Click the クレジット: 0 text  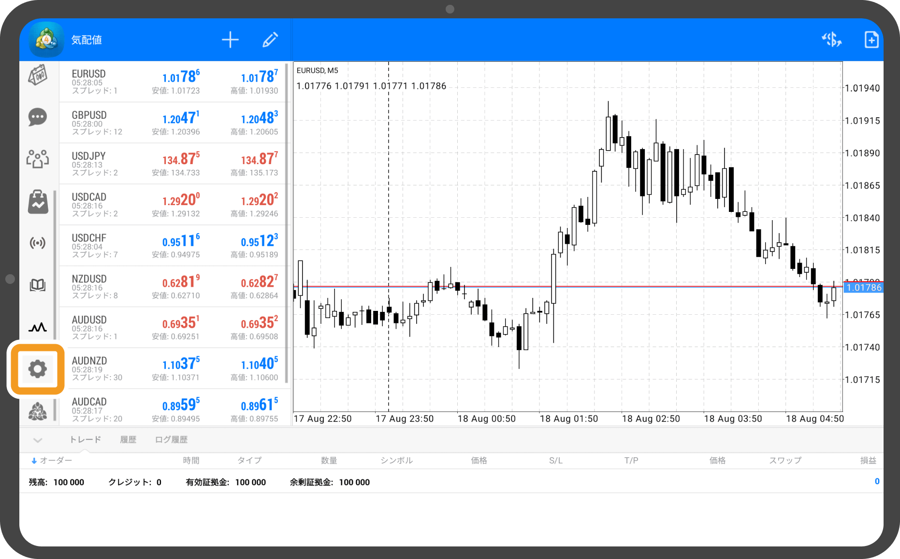coord(135,482)
